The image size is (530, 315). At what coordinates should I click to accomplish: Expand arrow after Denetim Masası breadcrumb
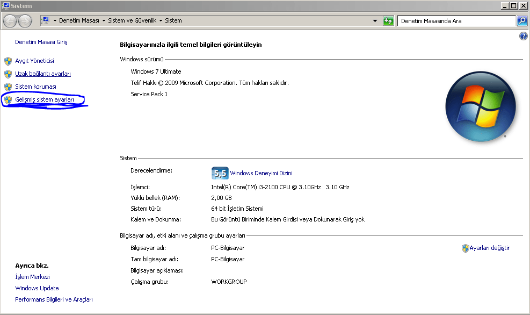pyautogui.click(x=104, y=20)
